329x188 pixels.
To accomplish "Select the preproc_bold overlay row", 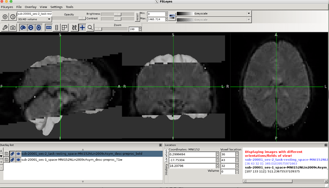I will coord(83,154).
